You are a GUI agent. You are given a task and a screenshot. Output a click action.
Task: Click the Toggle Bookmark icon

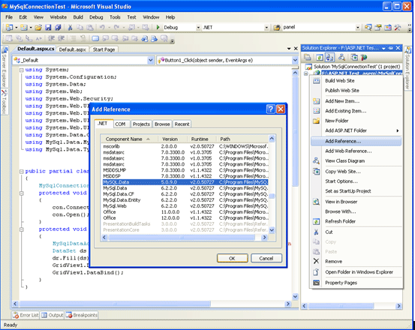tap(95, 38)
